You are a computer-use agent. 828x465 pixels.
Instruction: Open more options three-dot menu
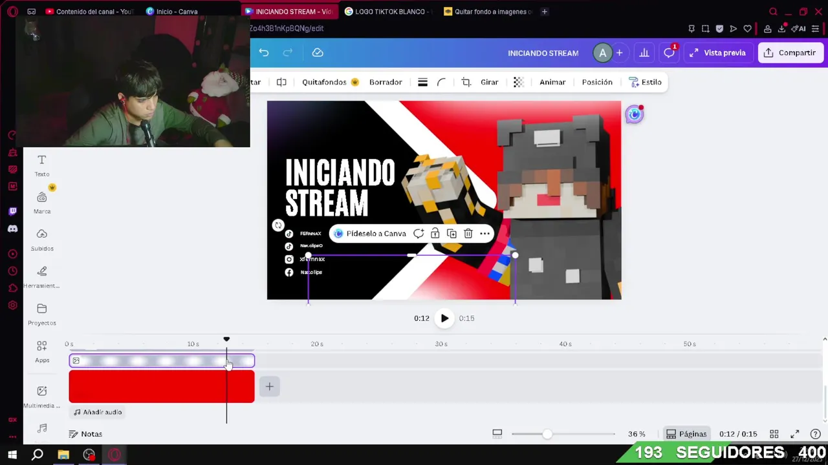[485, 234]
